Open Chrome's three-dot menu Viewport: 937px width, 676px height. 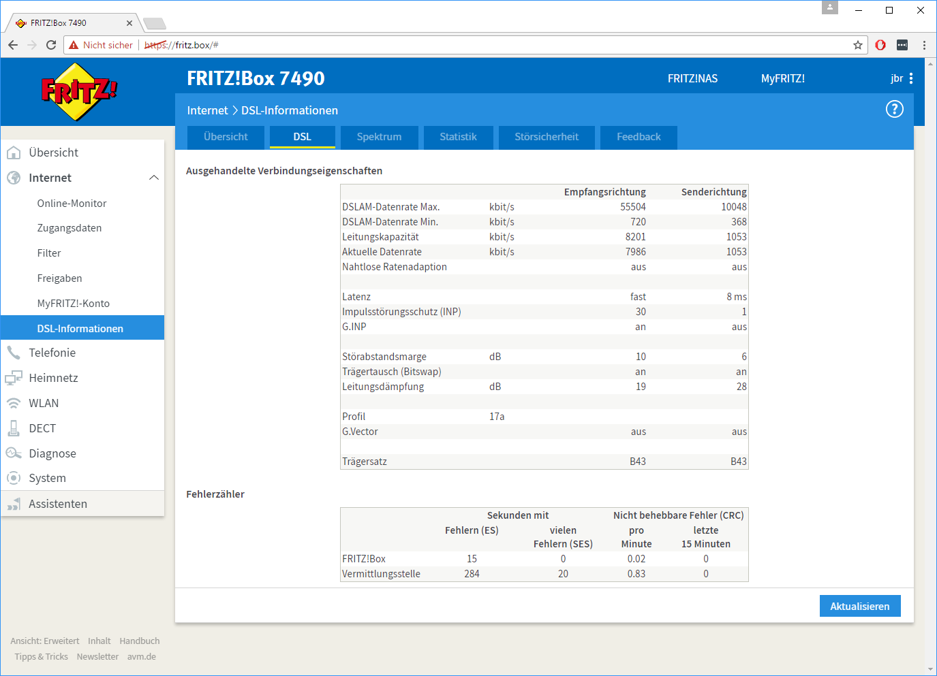924,45
